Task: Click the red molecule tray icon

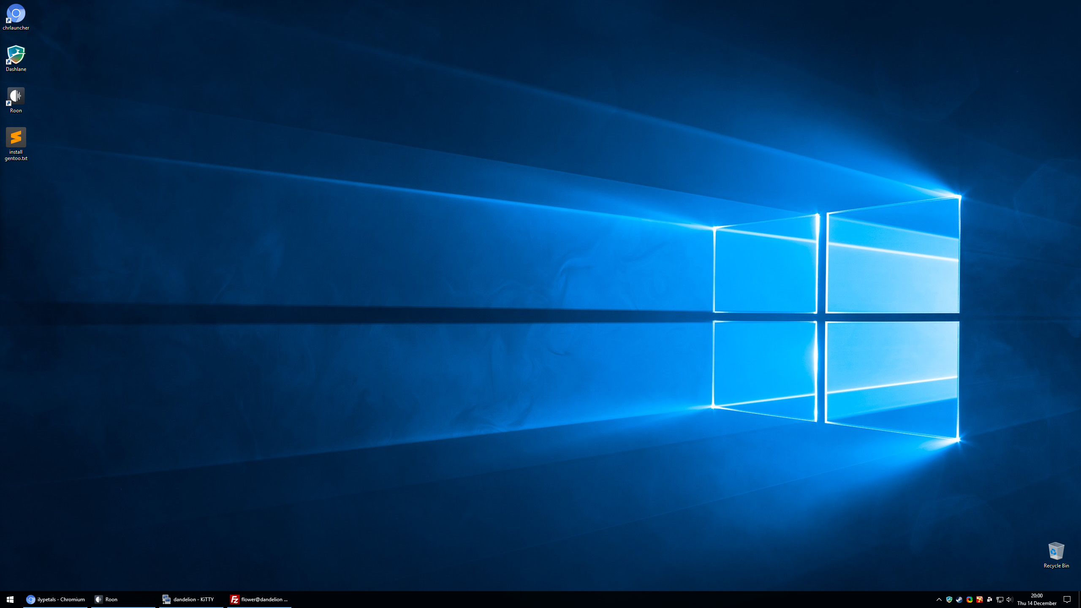Action: (980, 600)
